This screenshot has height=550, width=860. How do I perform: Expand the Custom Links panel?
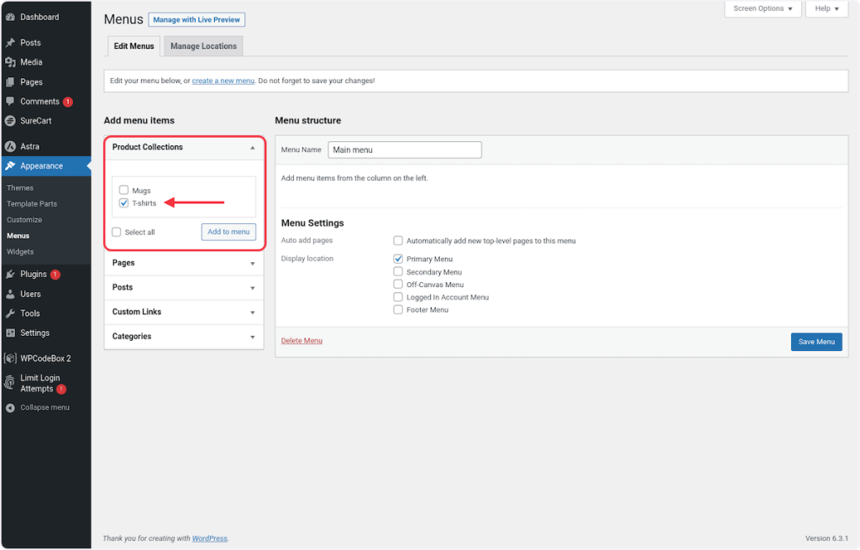pyautogui.click(x=185, y=312)
